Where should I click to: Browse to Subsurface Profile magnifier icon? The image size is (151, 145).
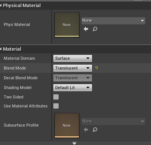point(95,130)
